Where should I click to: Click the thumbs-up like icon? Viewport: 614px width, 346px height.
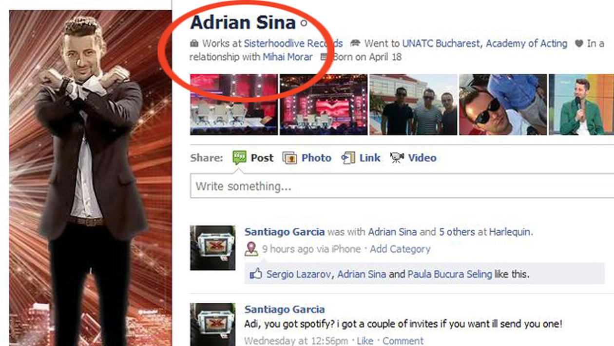pos(255,274)
